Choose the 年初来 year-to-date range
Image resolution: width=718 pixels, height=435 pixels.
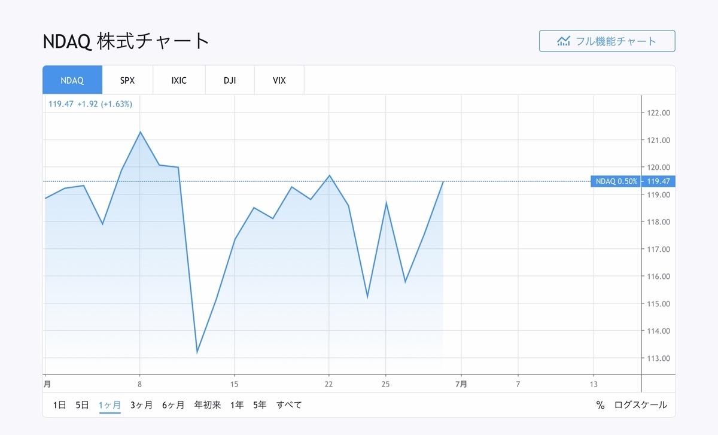208,405
